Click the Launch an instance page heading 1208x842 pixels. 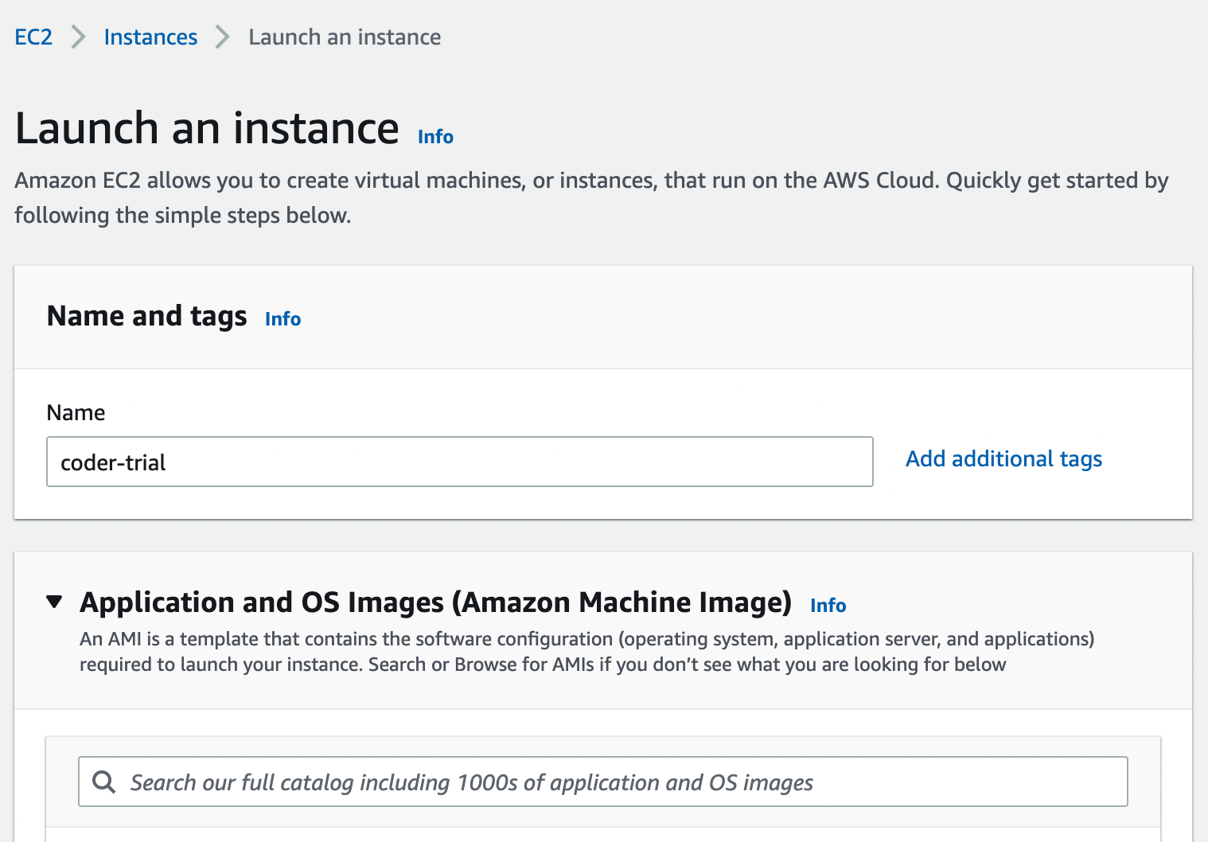(x=207, y=128)
